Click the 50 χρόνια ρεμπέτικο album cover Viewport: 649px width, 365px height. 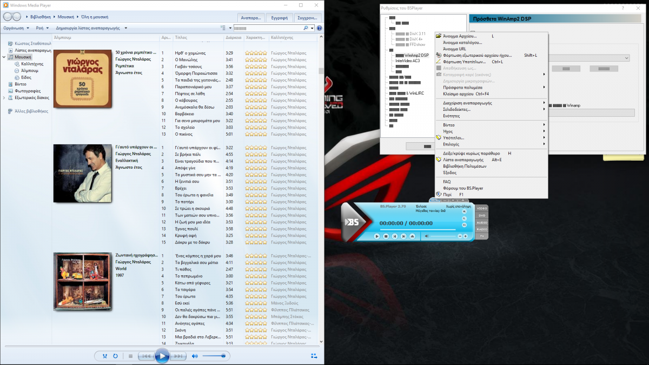(83, 79)
